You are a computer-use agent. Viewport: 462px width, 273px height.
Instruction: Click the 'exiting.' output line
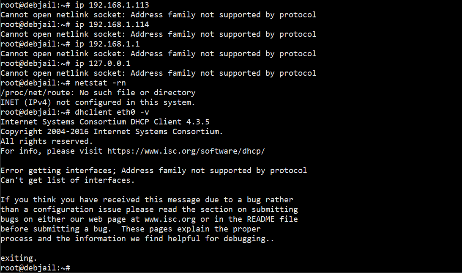[19, 258]
